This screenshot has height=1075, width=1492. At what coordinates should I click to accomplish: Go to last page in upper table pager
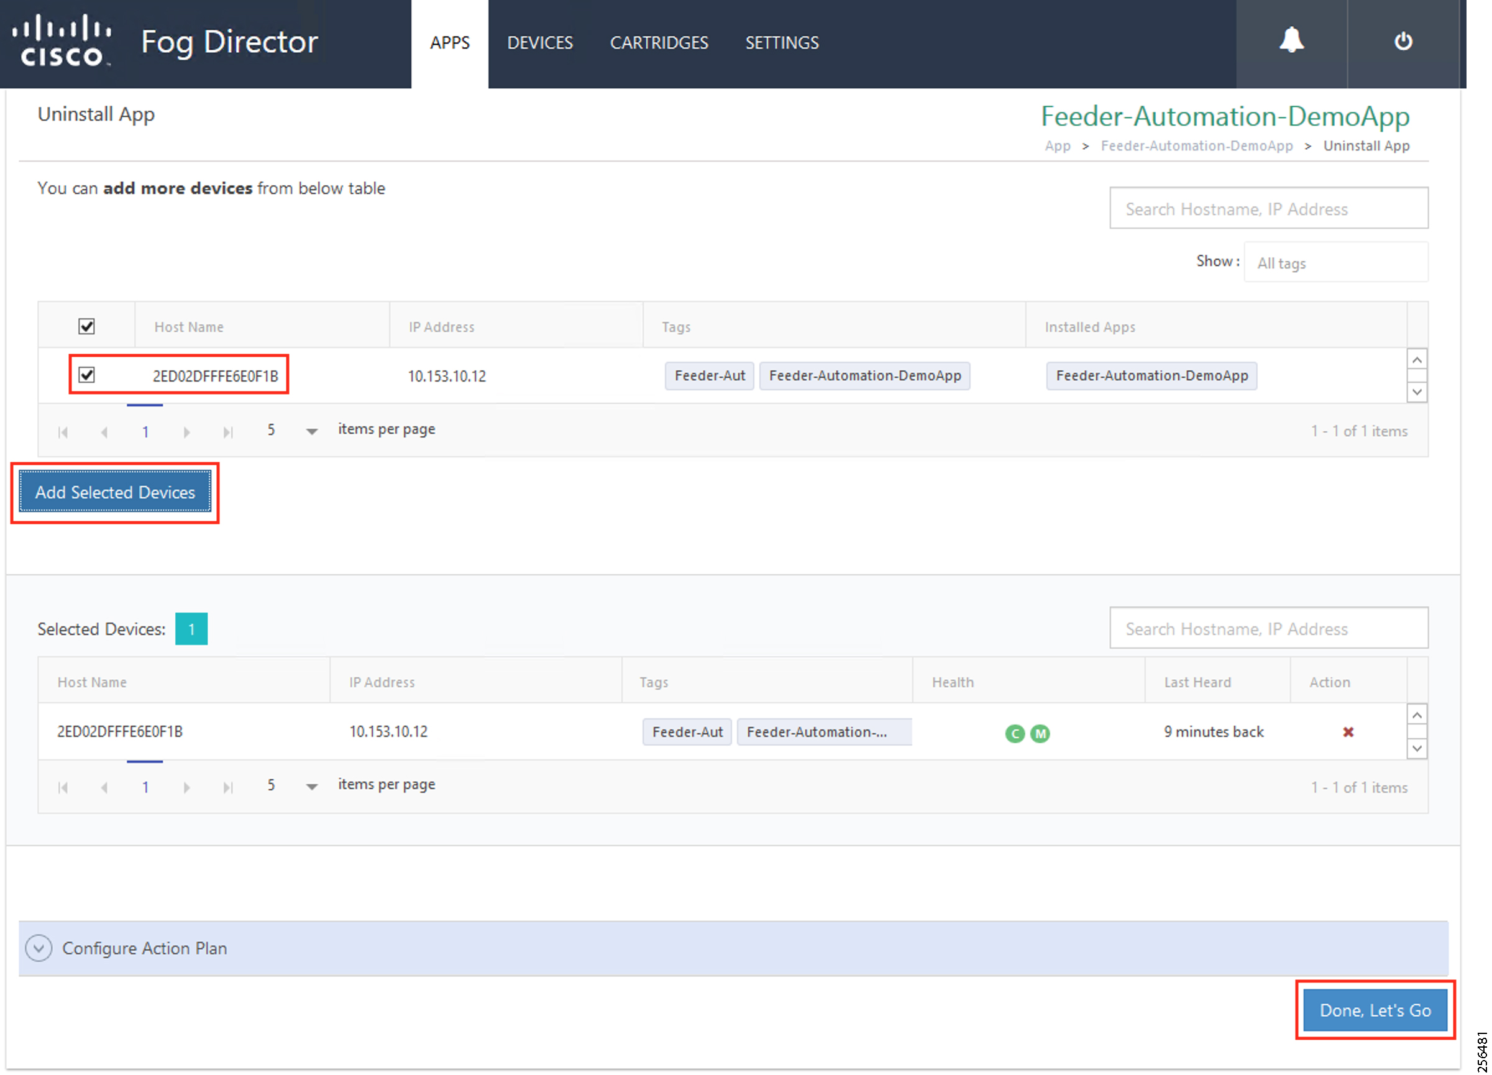[x=227, y=432]
